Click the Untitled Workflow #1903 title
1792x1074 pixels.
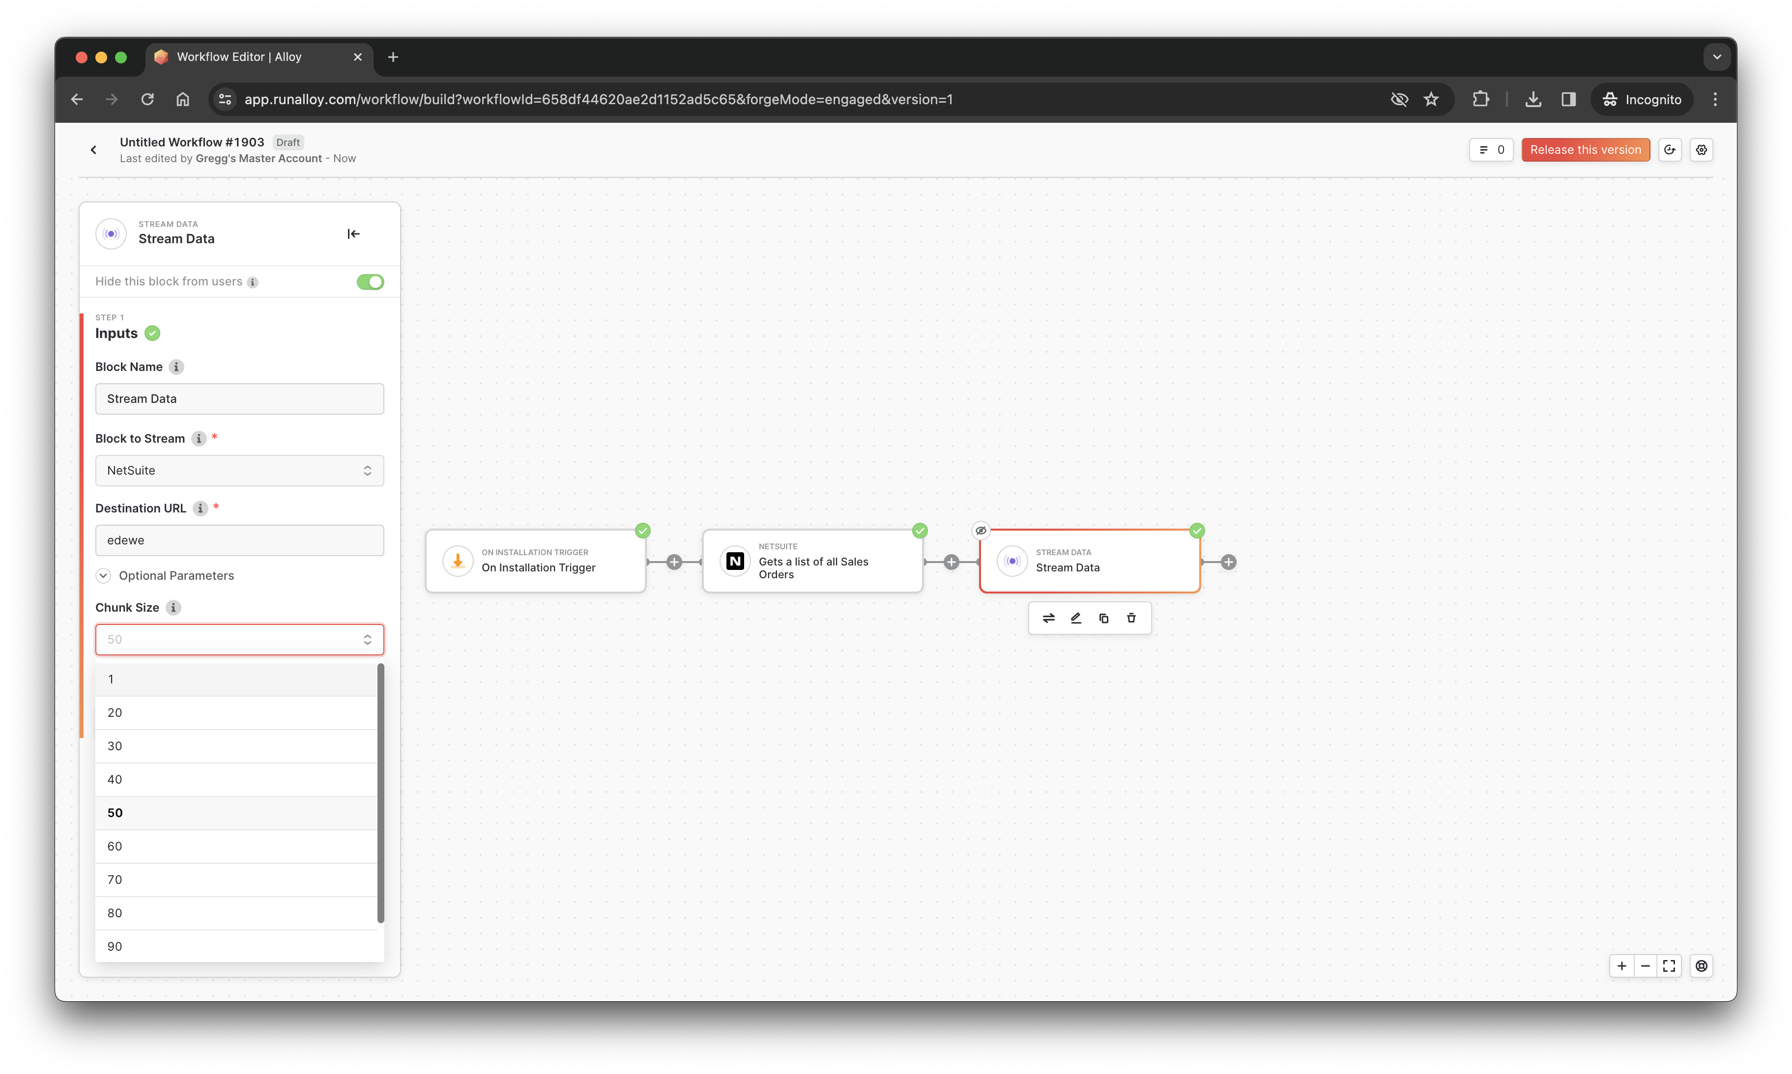point(192,142)
